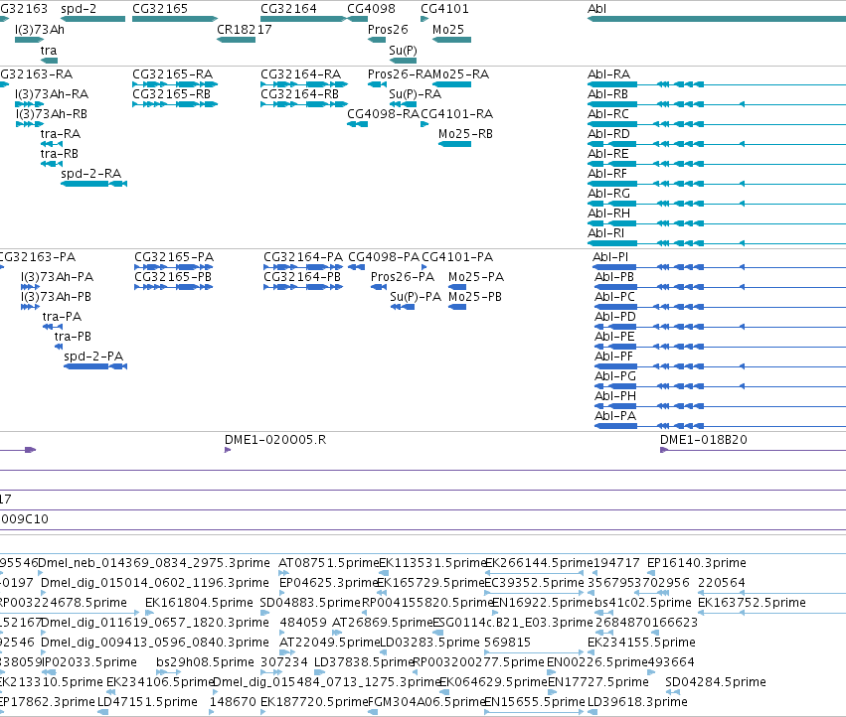Select the CG32165 gene feature bar
Viewport: 846px width, 717px height.
pyautogui.click(x=175, y=19)
